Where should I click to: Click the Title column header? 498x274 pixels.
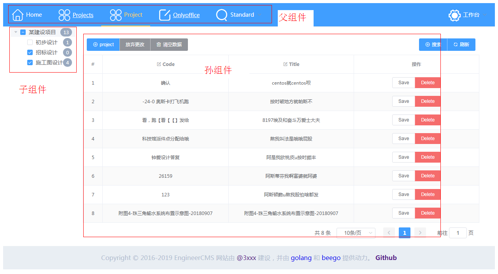tap(291, 64)
